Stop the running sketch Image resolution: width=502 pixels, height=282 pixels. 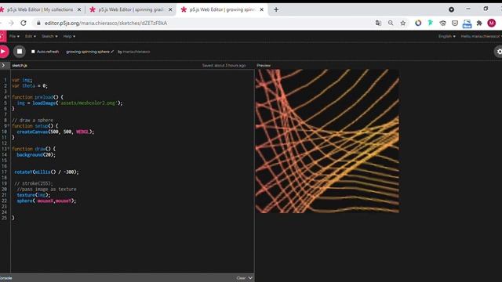tap(20, 51)
